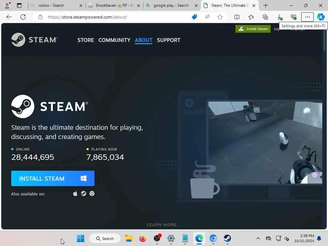The height and width of the screenshot is (246, 328).
Task: Open Settings and more menu
Action: click(307, 17)
